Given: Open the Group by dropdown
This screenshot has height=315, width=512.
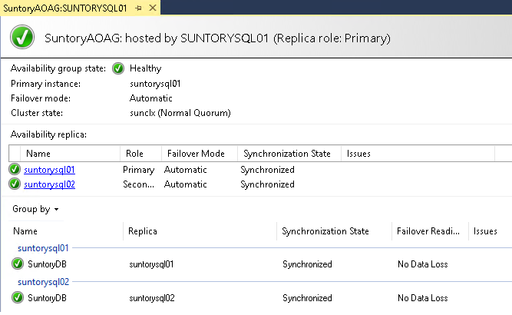Looking at the screenshot, I should 35,209.
